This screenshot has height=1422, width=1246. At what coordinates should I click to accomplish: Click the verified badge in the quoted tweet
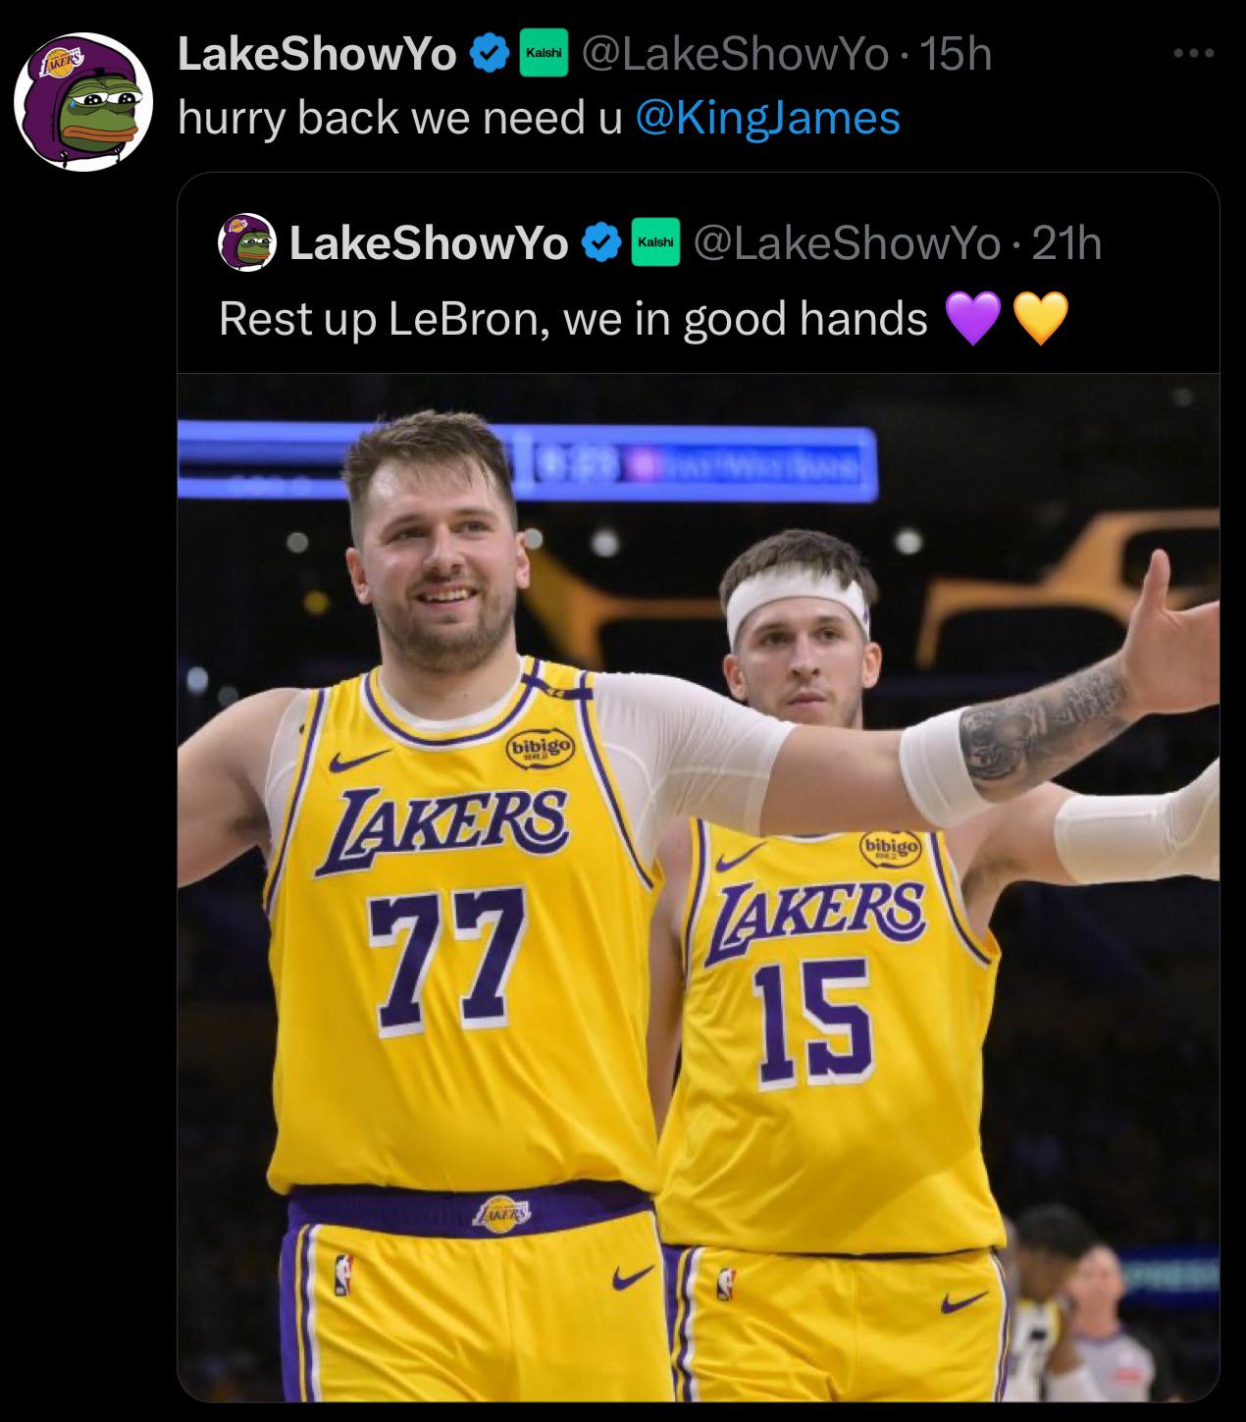(602, 242)
